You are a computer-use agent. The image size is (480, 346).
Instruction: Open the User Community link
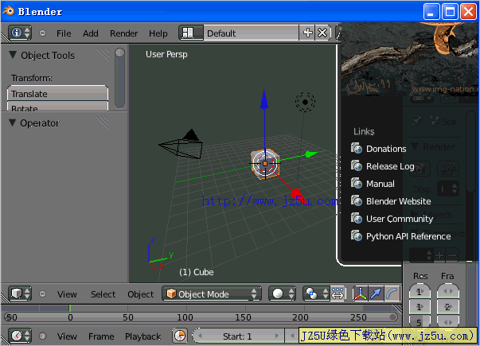(392, 219)
